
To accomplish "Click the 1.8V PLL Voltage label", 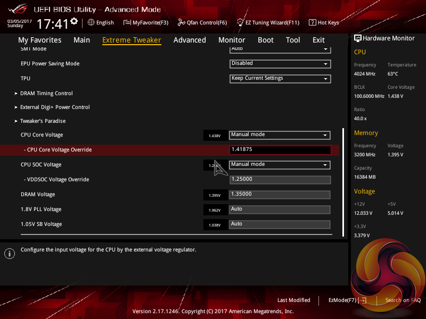I will [41, 209].
